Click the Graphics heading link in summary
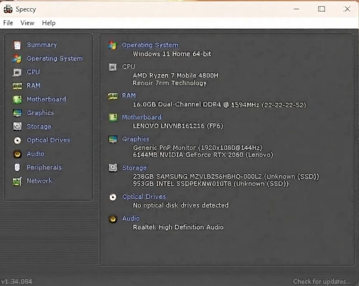This screenshot has height=286, width=359. click(x=135, y=139)
